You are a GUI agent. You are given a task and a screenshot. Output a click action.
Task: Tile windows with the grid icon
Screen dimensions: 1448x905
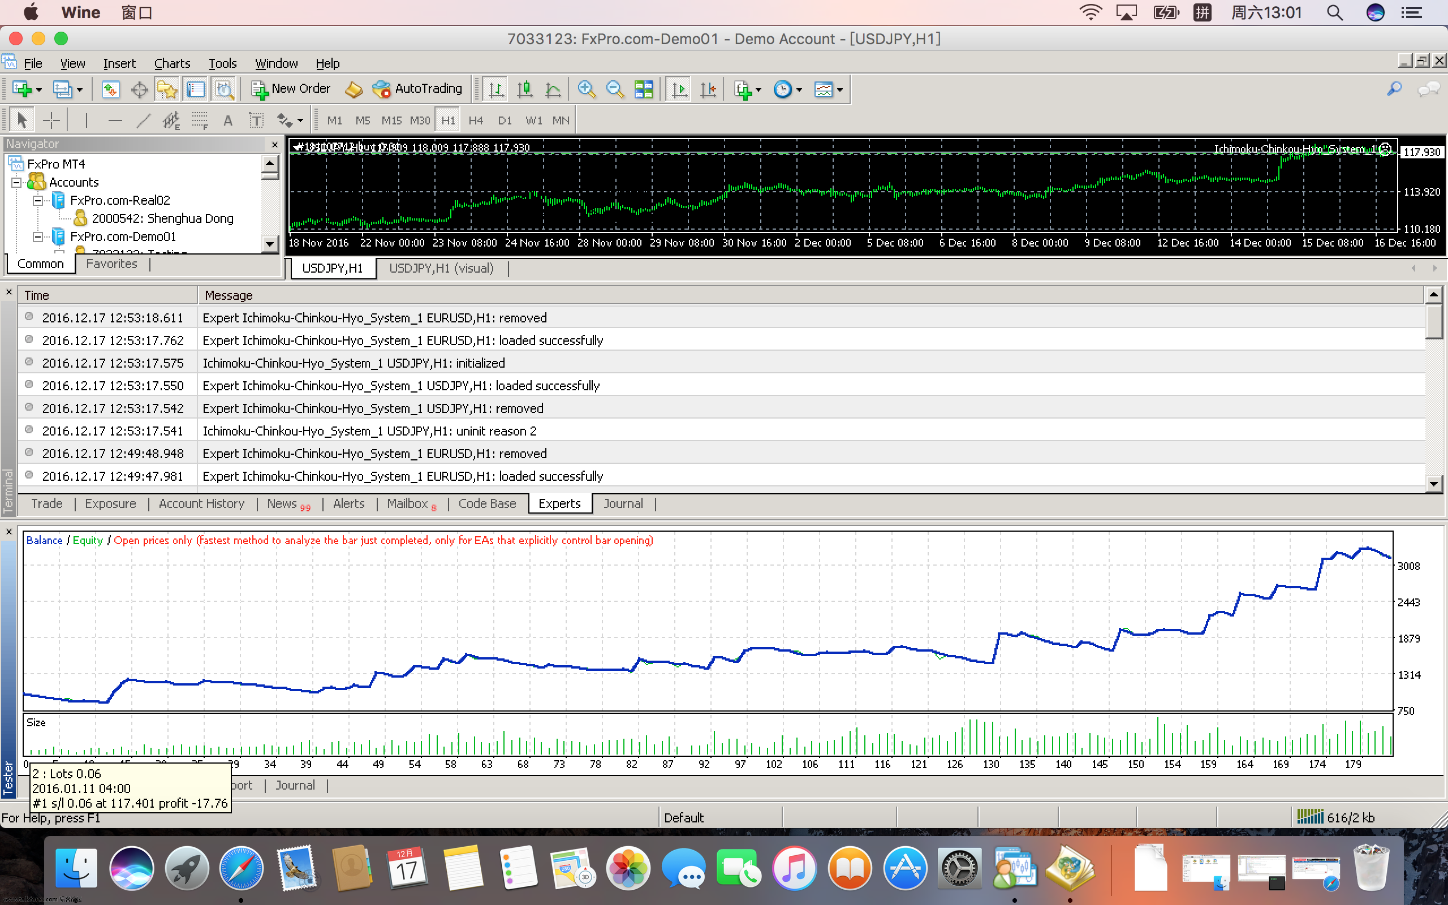(x=644, y=90)
